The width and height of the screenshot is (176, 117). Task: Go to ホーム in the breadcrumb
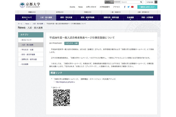coord(20,24)
